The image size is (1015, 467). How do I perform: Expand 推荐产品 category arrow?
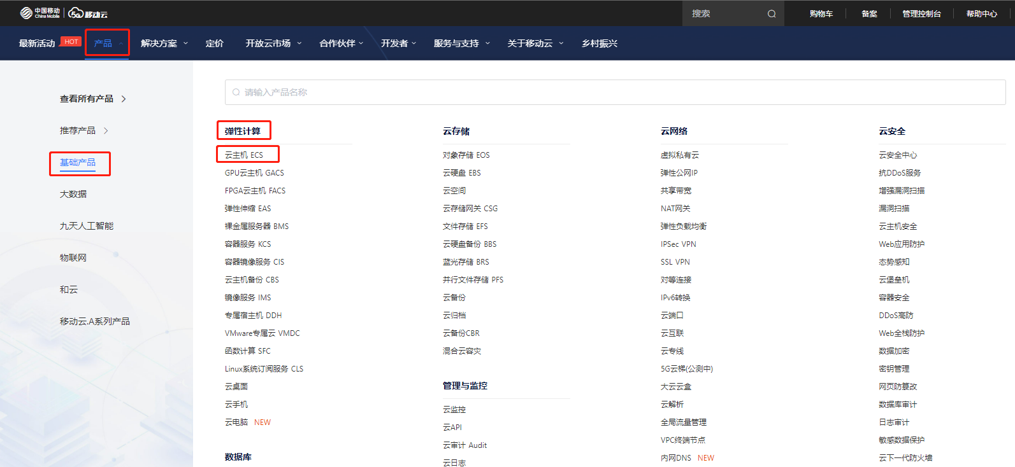point(106,130)
